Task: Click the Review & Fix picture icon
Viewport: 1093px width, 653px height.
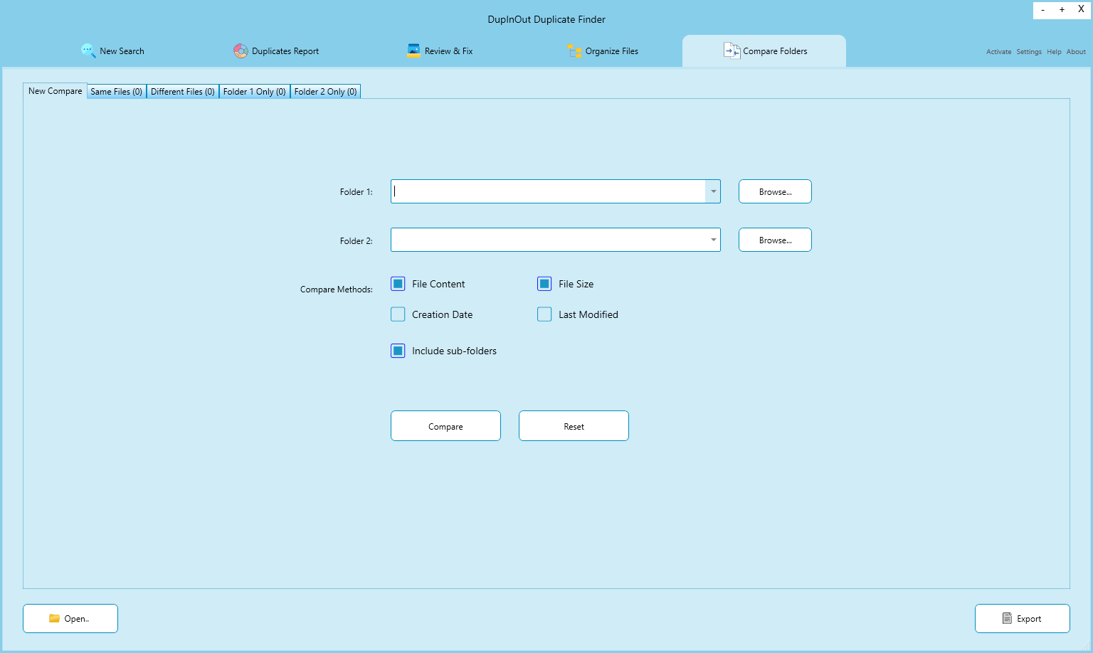Action: pos(413,51)
